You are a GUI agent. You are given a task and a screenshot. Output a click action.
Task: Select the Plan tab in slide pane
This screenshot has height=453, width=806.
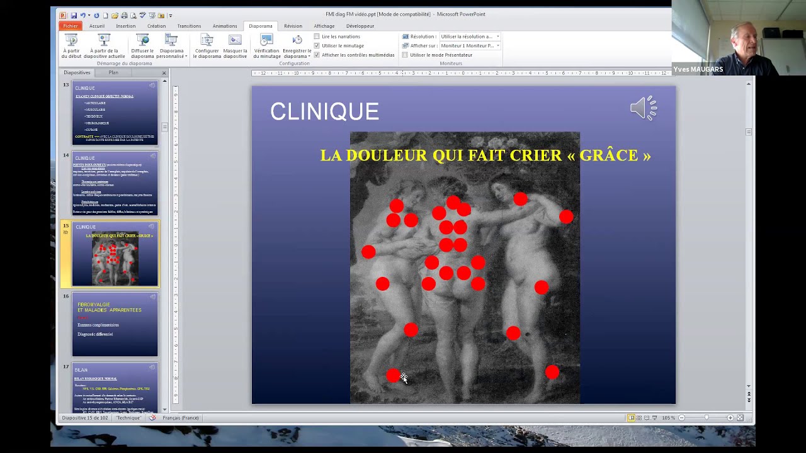pyautogui.click(x=113, y=72)
